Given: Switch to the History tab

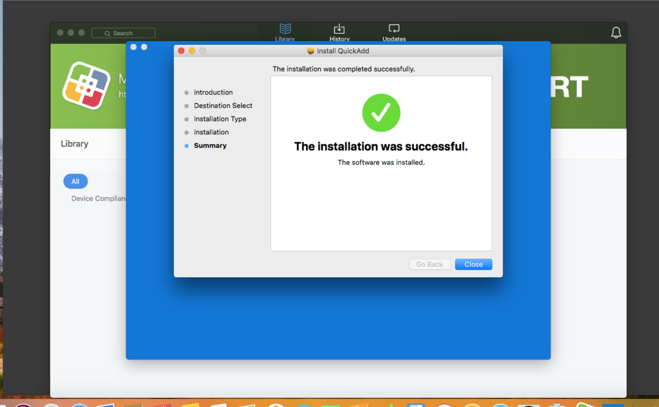Looking at the screenshot, I should click(339, 32).
